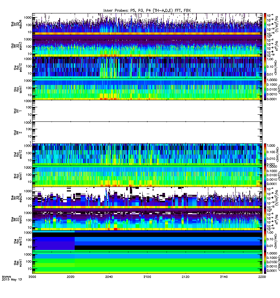
Task: Click inside the empty thd fff 1 panel
Action: [147, 111]
